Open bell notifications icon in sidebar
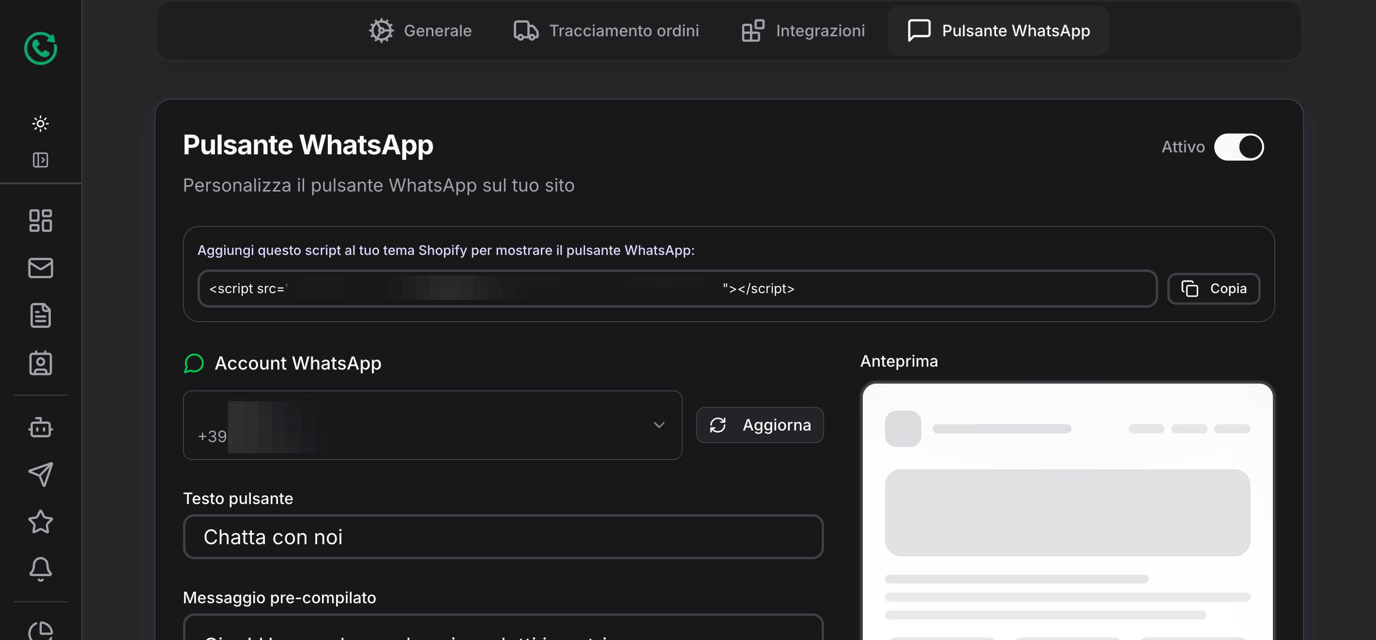This screenshot has height=640, width=1376. coord(41,569)
